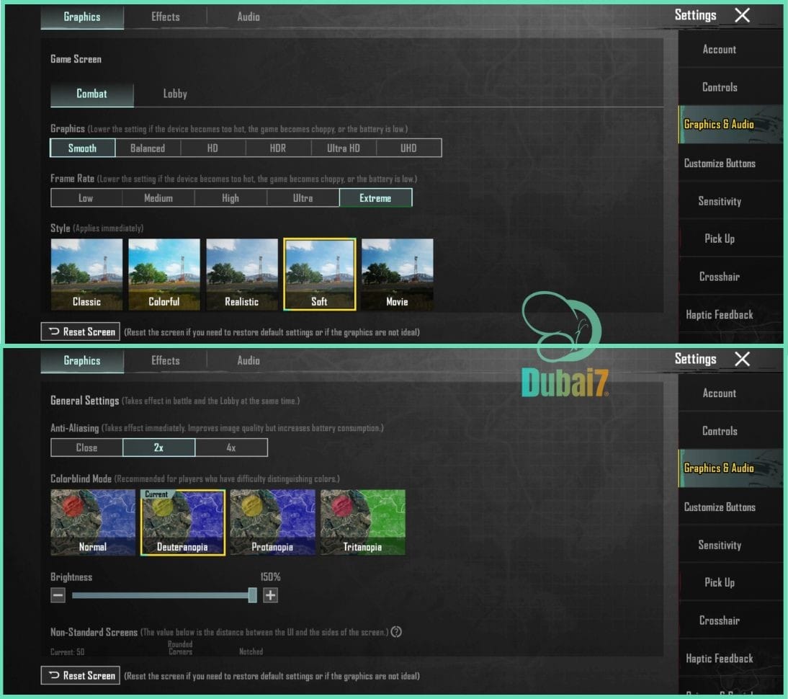Click the brightness slider handle
Image resolution: width=788 pixels, height=699 pixels.
[x=252, y=595]
